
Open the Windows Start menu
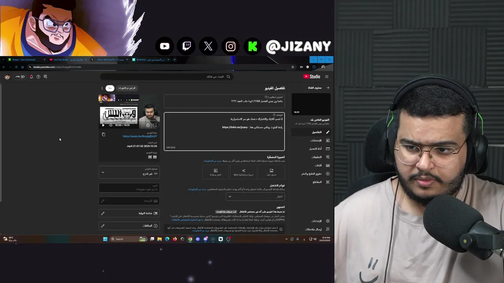click(x=105, y=239)
